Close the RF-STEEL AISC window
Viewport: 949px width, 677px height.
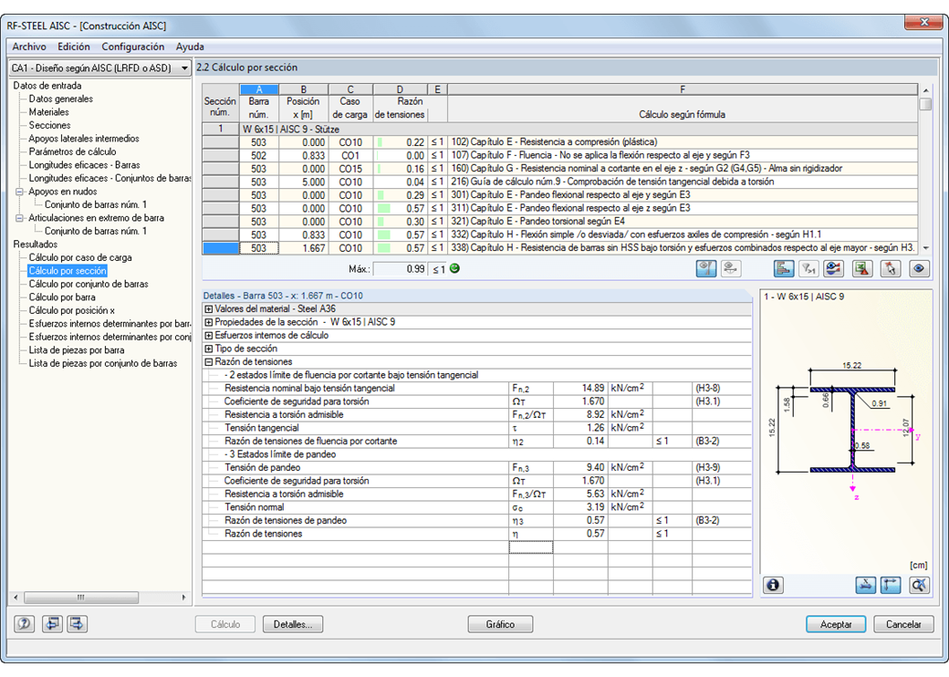pos(923,23)
